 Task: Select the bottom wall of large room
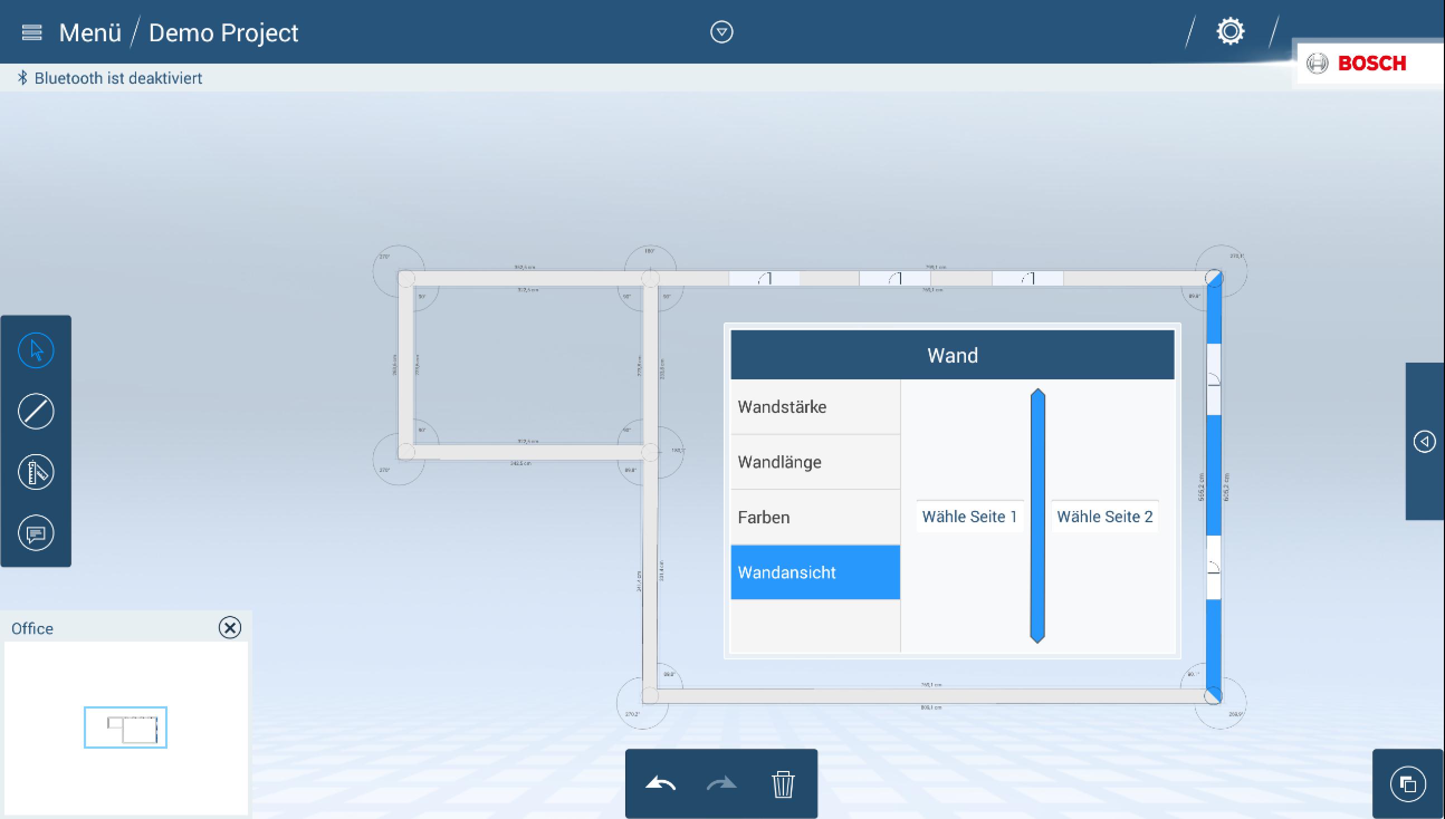931,696
